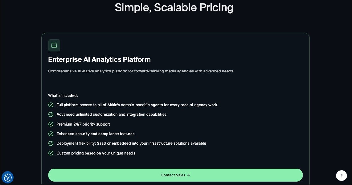The height and width of the screenshot is (185, 352).
Task: Click the Comprehensive AI-native analytics description text
Action: click(x=141, y=71)
